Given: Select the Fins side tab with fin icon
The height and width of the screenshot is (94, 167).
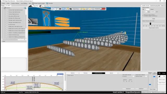Looking at the screenshot, I should pyautogui.click(x=162, y=77).
